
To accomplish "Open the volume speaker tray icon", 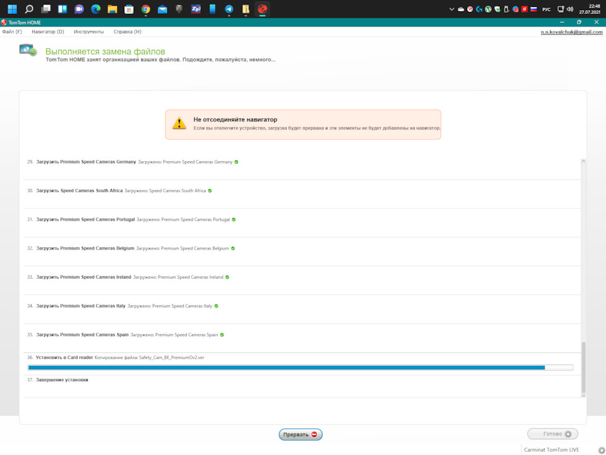I will 569,9.
